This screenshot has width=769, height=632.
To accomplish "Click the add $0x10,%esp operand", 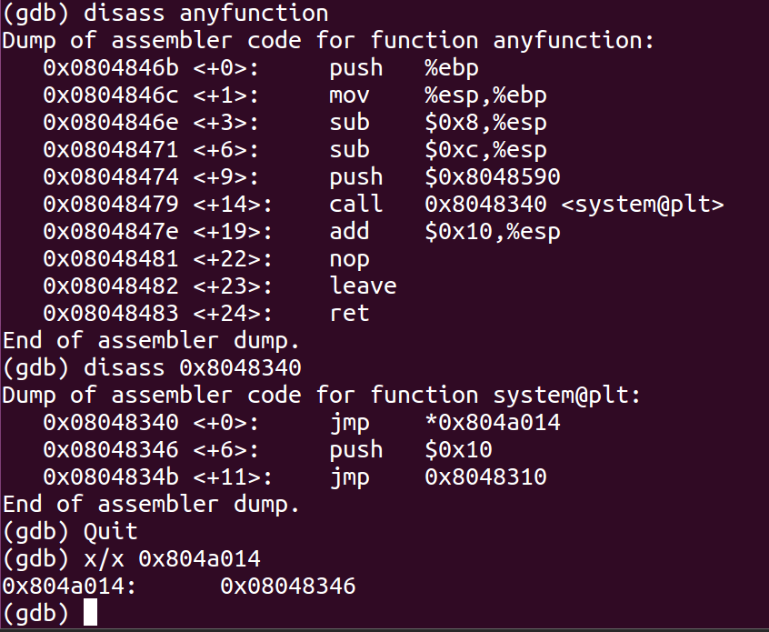I will pos(493,232).
